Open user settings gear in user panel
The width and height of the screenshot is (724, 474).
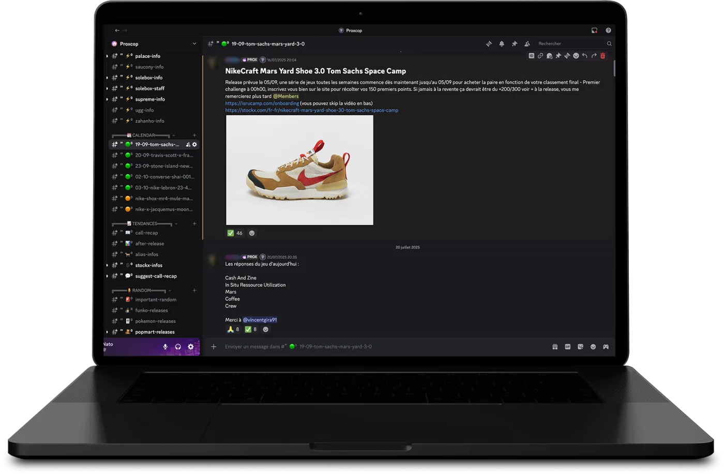click(x=190, y=347)
